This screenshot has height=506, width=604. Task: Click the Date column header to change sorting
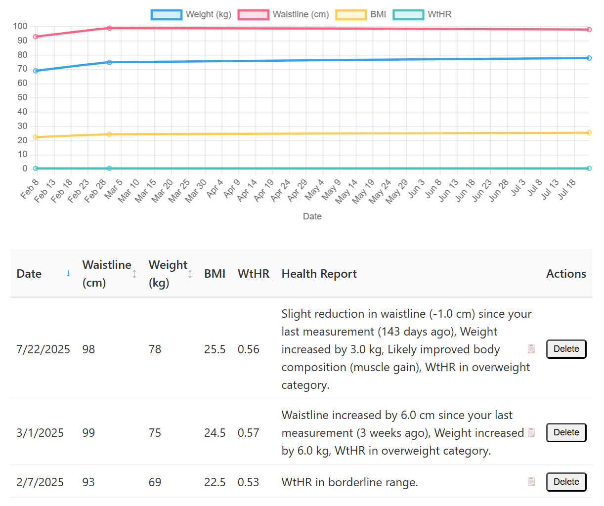(29, 273)
